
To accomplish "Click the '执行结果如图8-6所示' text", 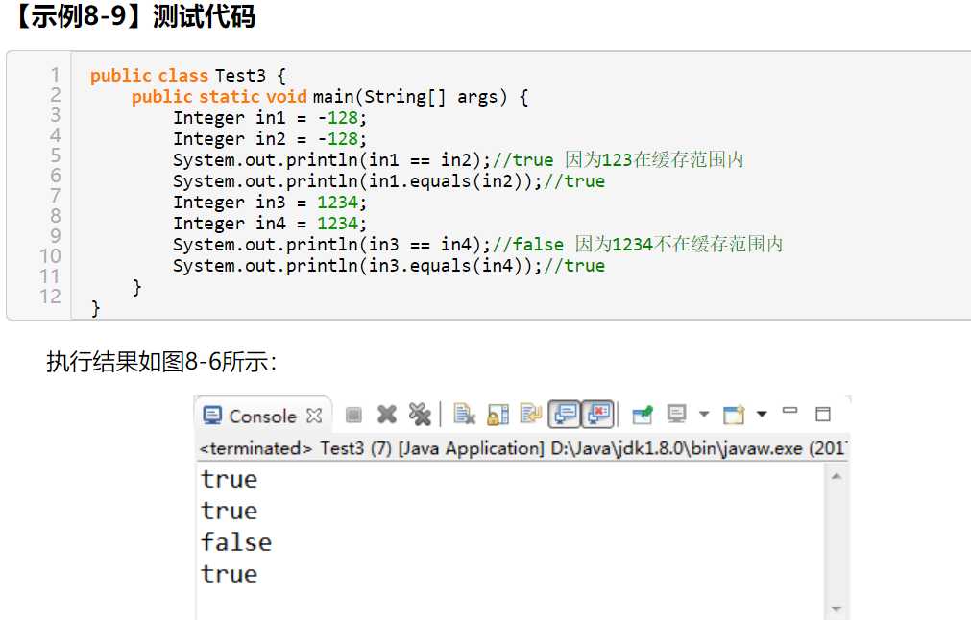I will (161, 362).
